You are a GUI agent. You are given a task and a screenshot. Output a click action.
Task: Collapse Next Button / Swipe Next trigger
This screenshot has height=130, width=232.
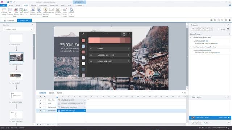tap(191, 38)
